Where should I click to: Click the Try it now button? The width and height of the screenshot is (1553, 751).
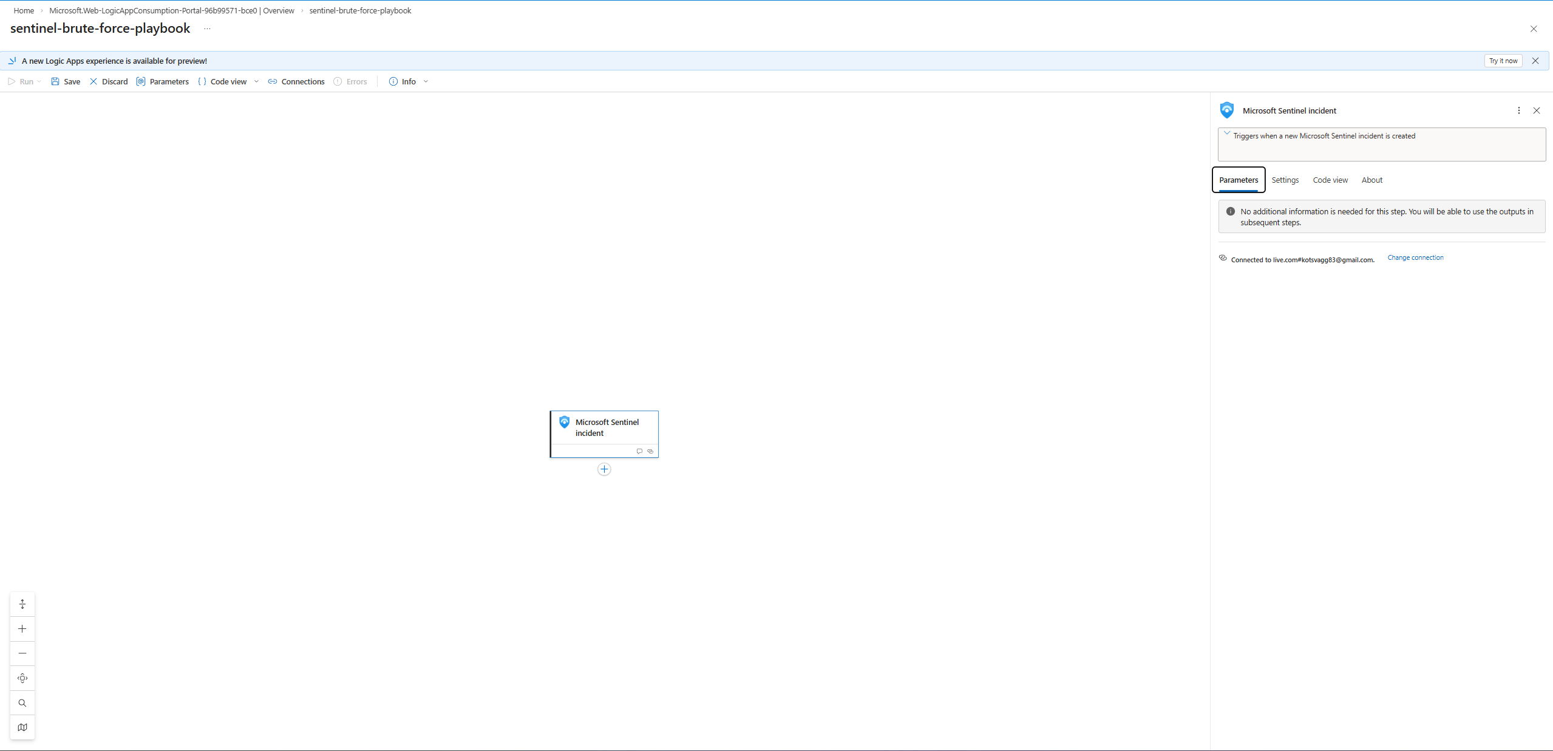(x=1503, y=61)
